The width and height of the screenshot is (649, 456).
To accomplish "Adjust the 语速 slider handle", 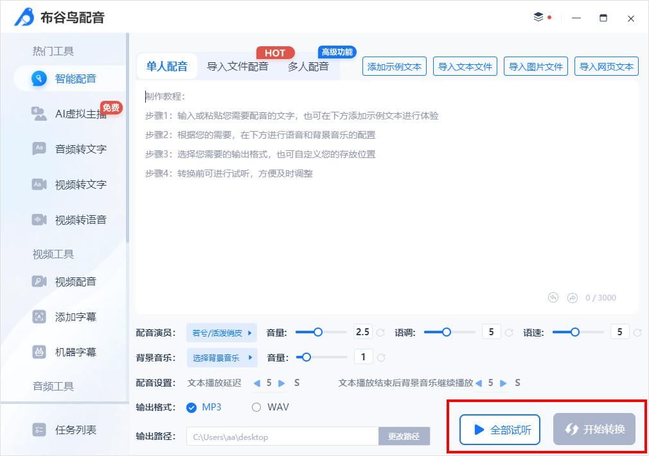I will [575, 332].
